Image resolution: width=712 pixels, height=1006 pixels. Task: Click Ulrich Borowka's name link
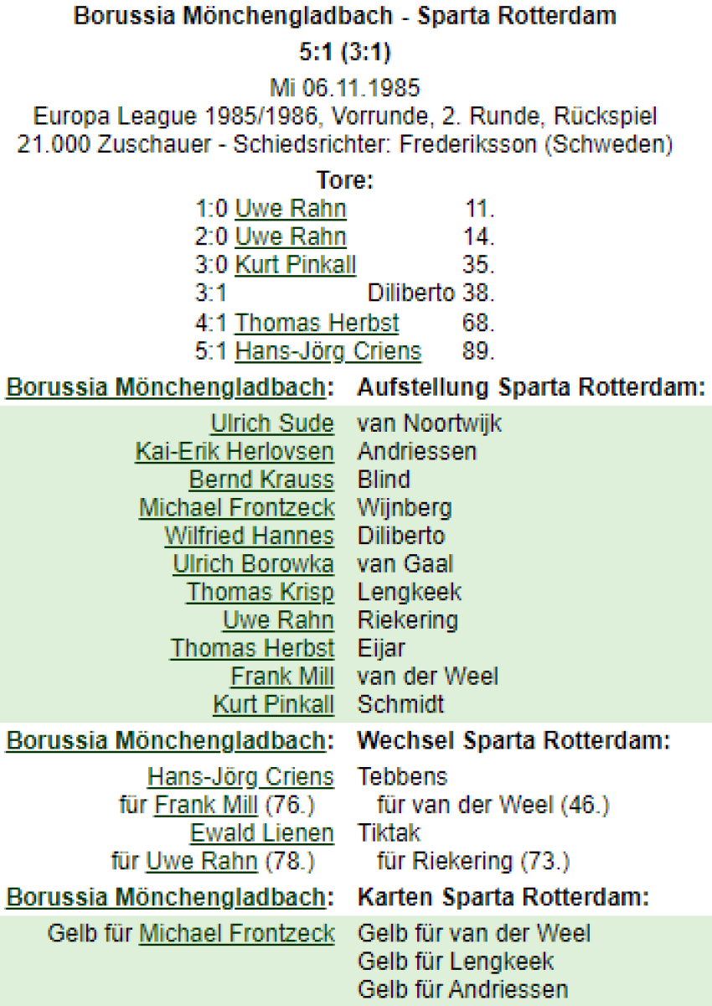click(x=253, y=564)
